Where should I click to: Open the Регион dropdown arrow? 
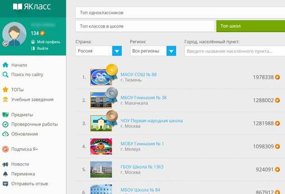[171, 51]
